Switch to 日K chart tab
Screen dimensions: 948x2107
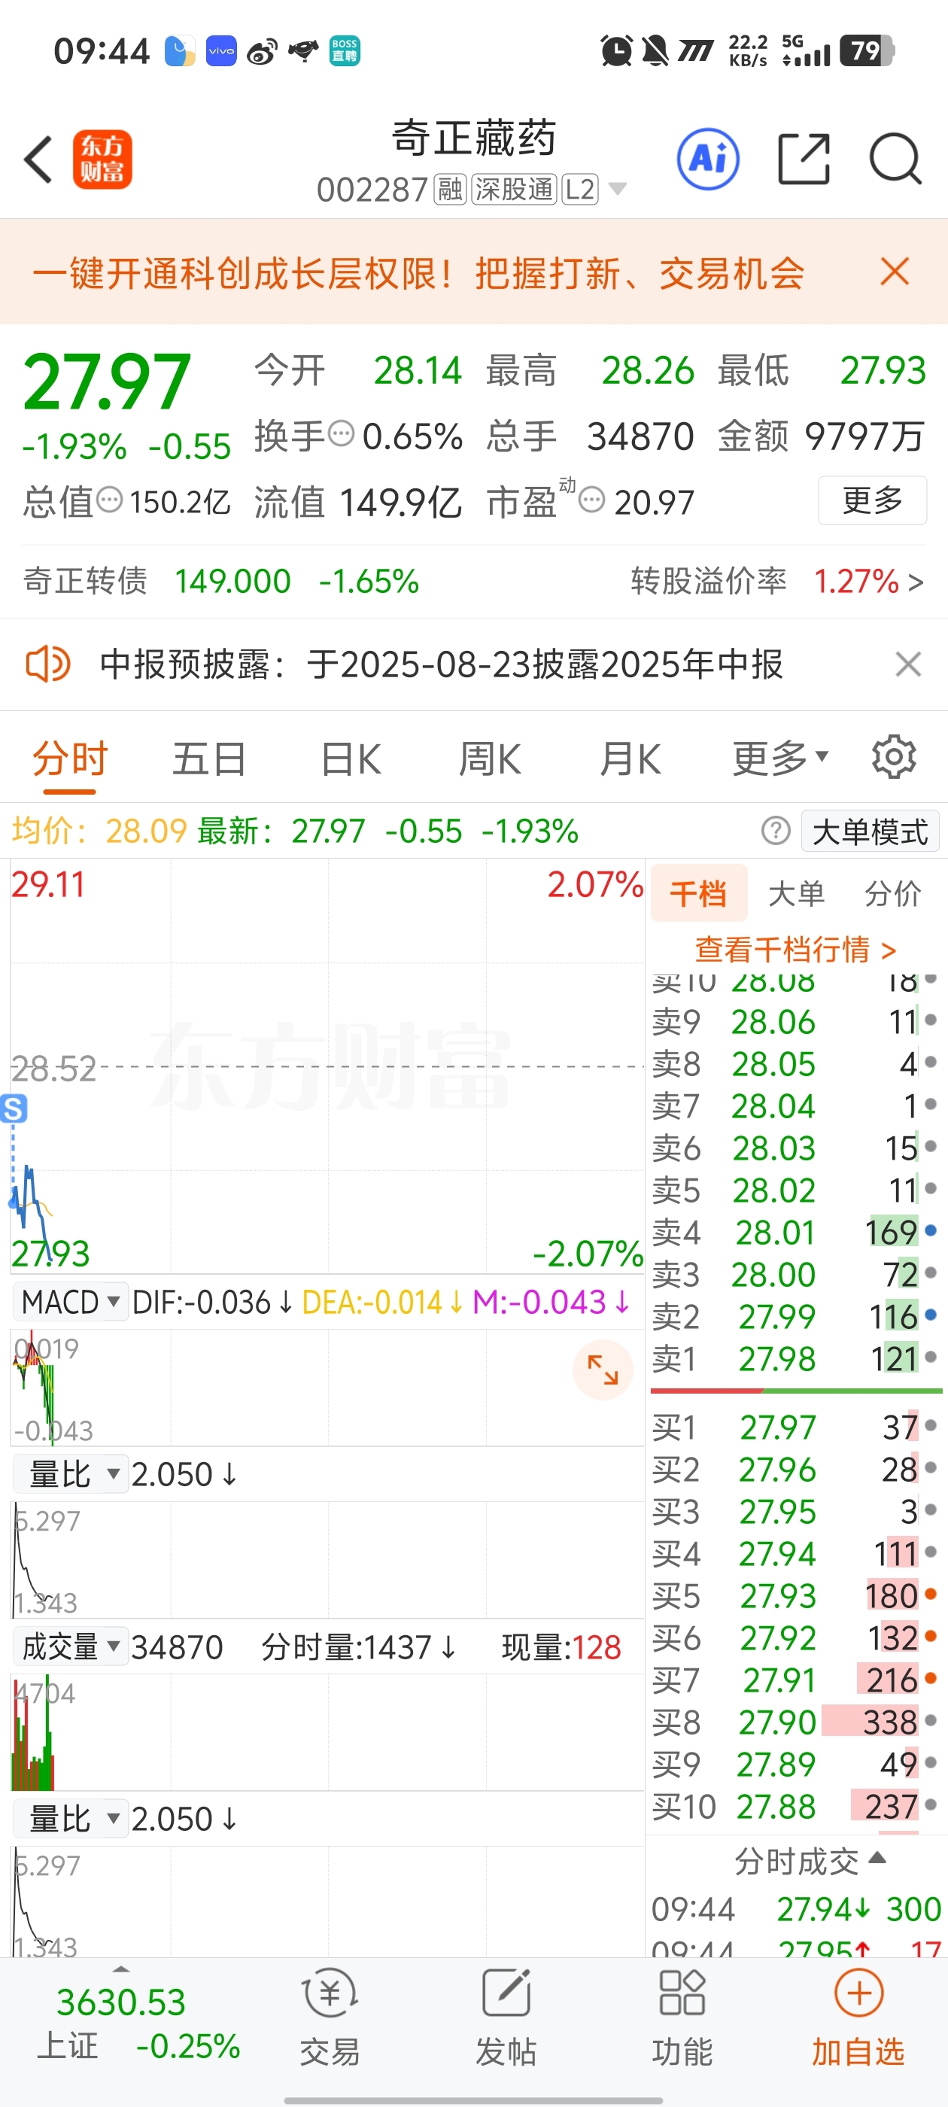point(350,759)
